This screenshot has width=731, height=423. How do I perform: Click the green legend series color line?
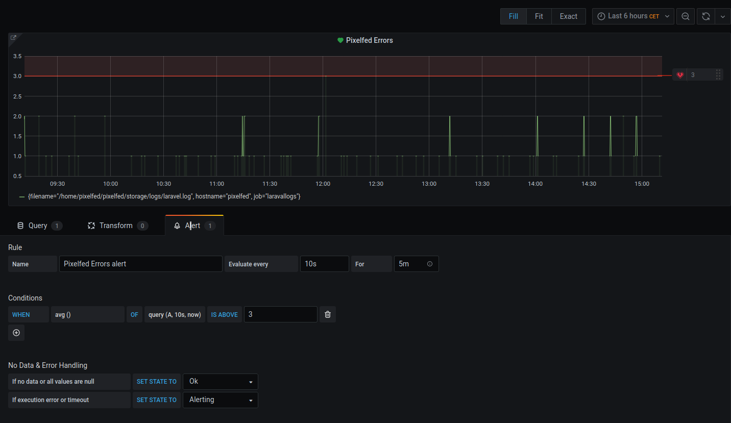coord(22,196)
